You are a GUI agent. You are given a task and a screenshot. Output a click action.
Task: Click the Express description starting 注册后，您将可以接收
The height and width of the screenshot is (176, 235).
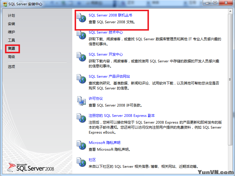[x=155, y=127]
